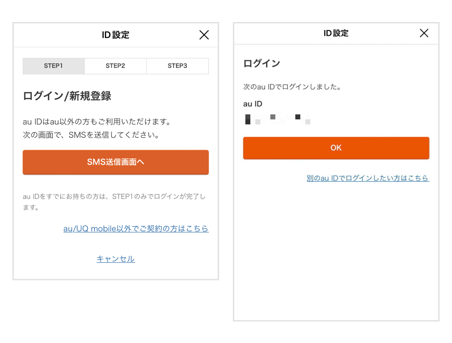Click text au IDはau以外の方もご利用いただけます。

point(97,122)
